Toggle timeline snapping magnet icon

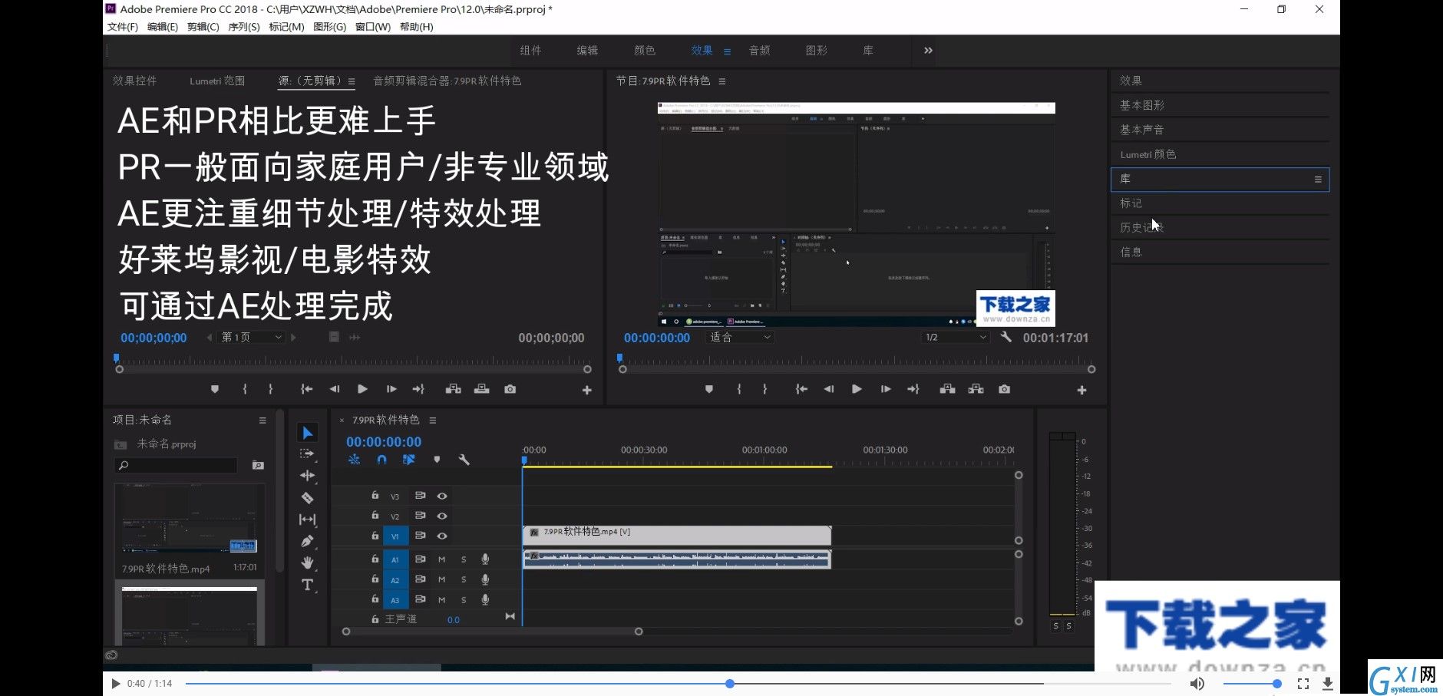click(x=381, y=460)
